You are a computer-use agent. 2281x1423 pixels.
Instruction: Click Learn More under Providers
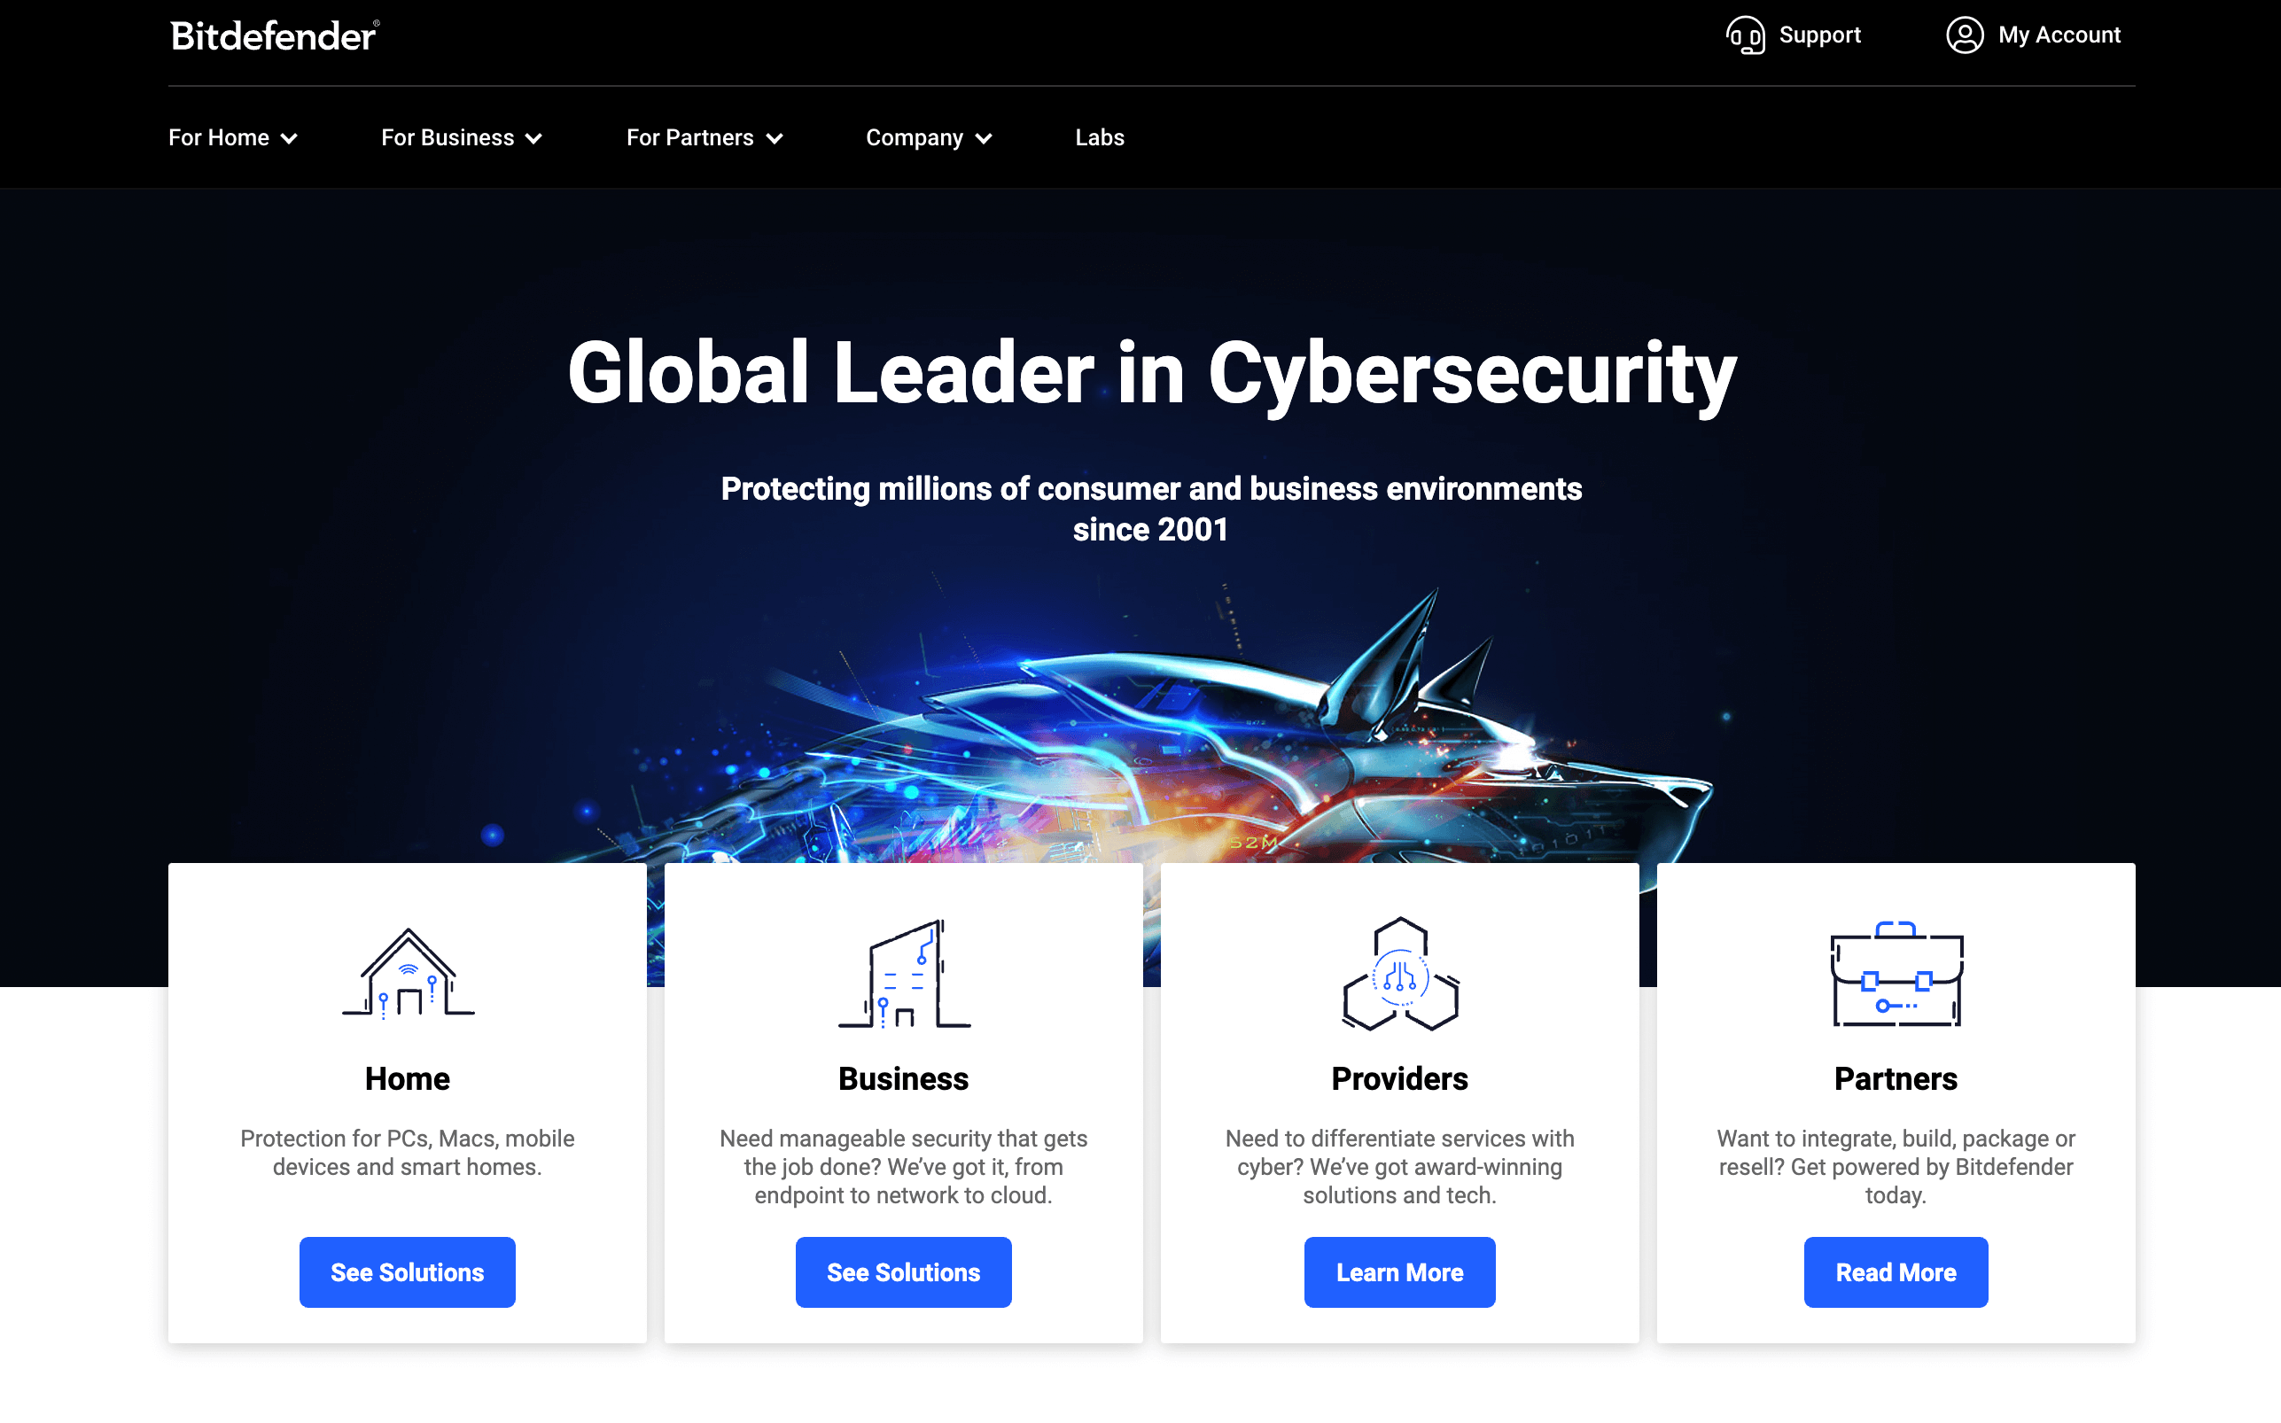coord(1399,1271)
